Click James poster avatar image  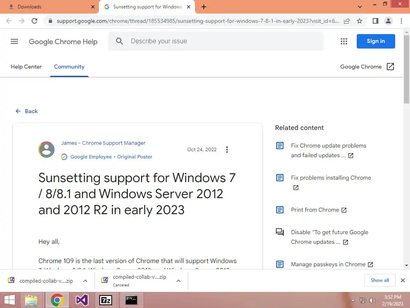point(46,150)
